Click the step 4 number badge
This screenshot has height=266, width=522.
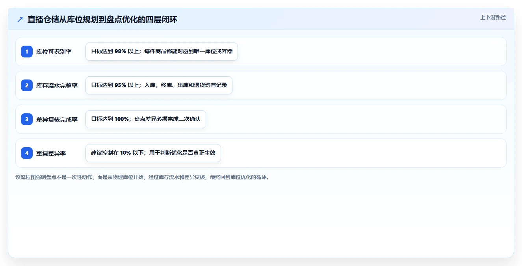coord(27,153)
